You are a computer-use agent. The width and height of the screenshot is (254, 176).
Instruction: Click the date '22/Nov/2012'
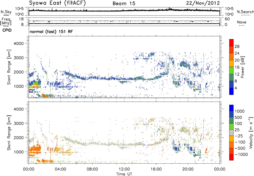click(203, 3)
